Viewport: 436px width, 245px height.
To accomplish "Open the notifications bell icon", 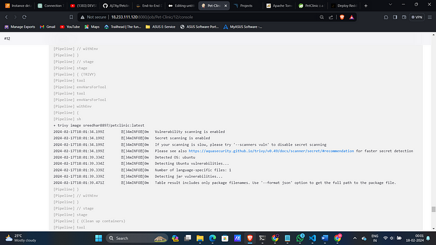I will click(x=429, y=238).
